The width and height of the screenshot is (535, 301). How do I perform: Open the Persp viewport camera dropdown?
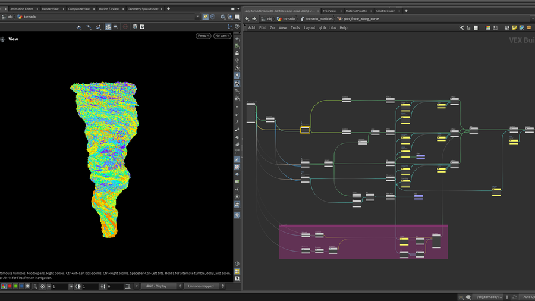[x=204, y=36]
